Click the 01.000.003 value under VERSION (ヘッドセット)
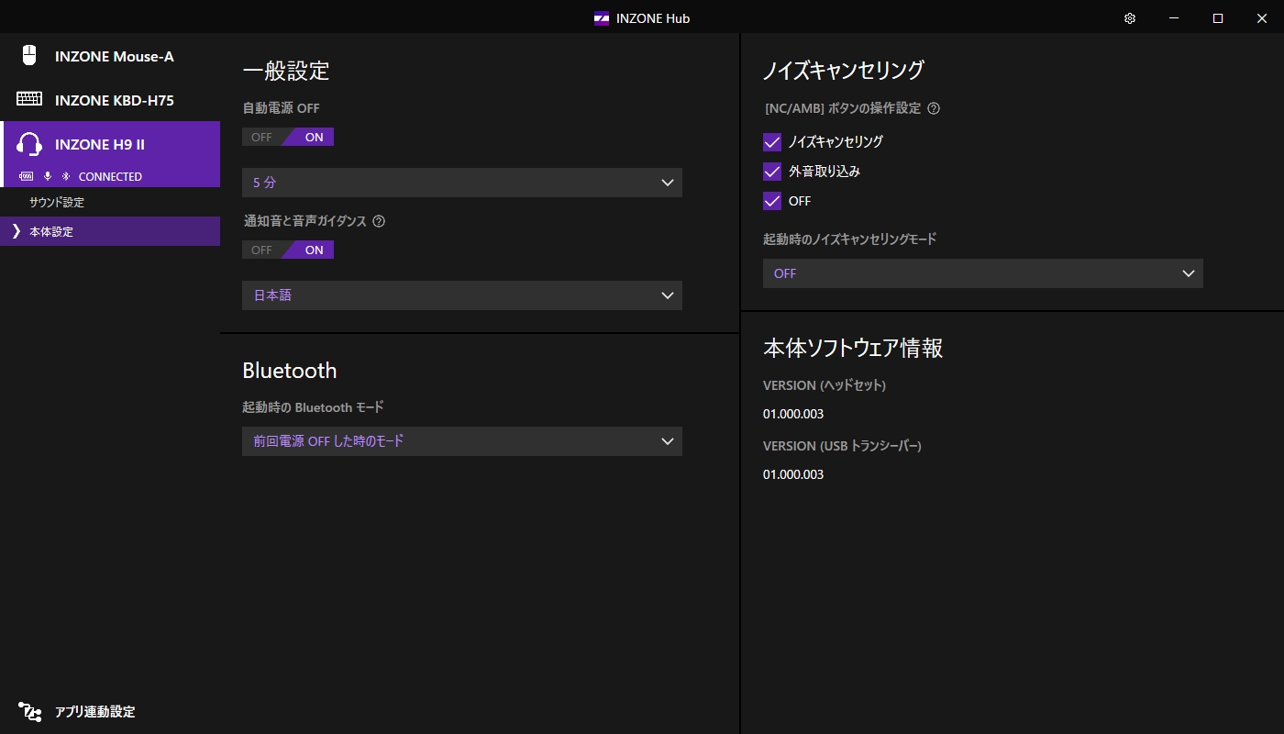The height and width of the screenshot is (734, 1284). point(793,414)
